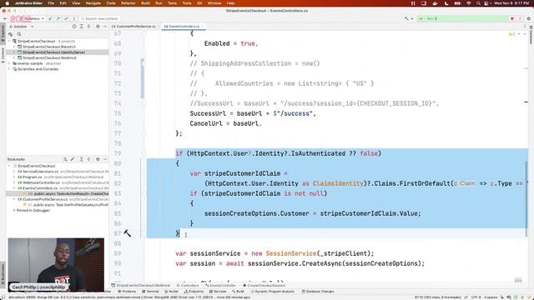Image resolution: width=534 pixels, height=300 pixels.
Task: Open the NuGet tool window
Action: [x=171, y=292]
